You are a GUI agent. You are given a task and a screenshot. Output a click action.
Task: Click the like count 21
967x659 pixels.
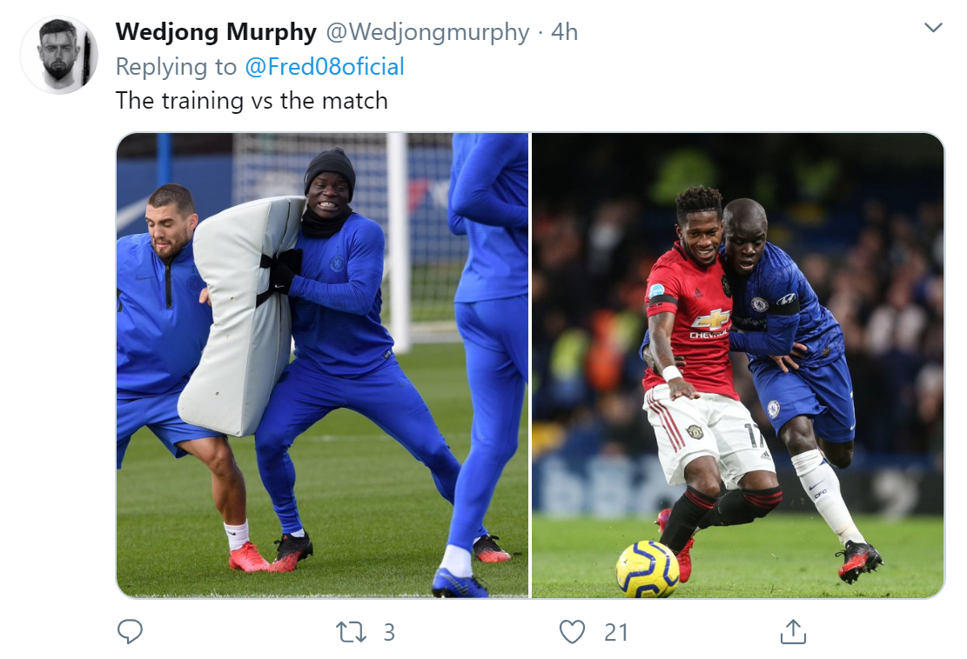[616, 633]
